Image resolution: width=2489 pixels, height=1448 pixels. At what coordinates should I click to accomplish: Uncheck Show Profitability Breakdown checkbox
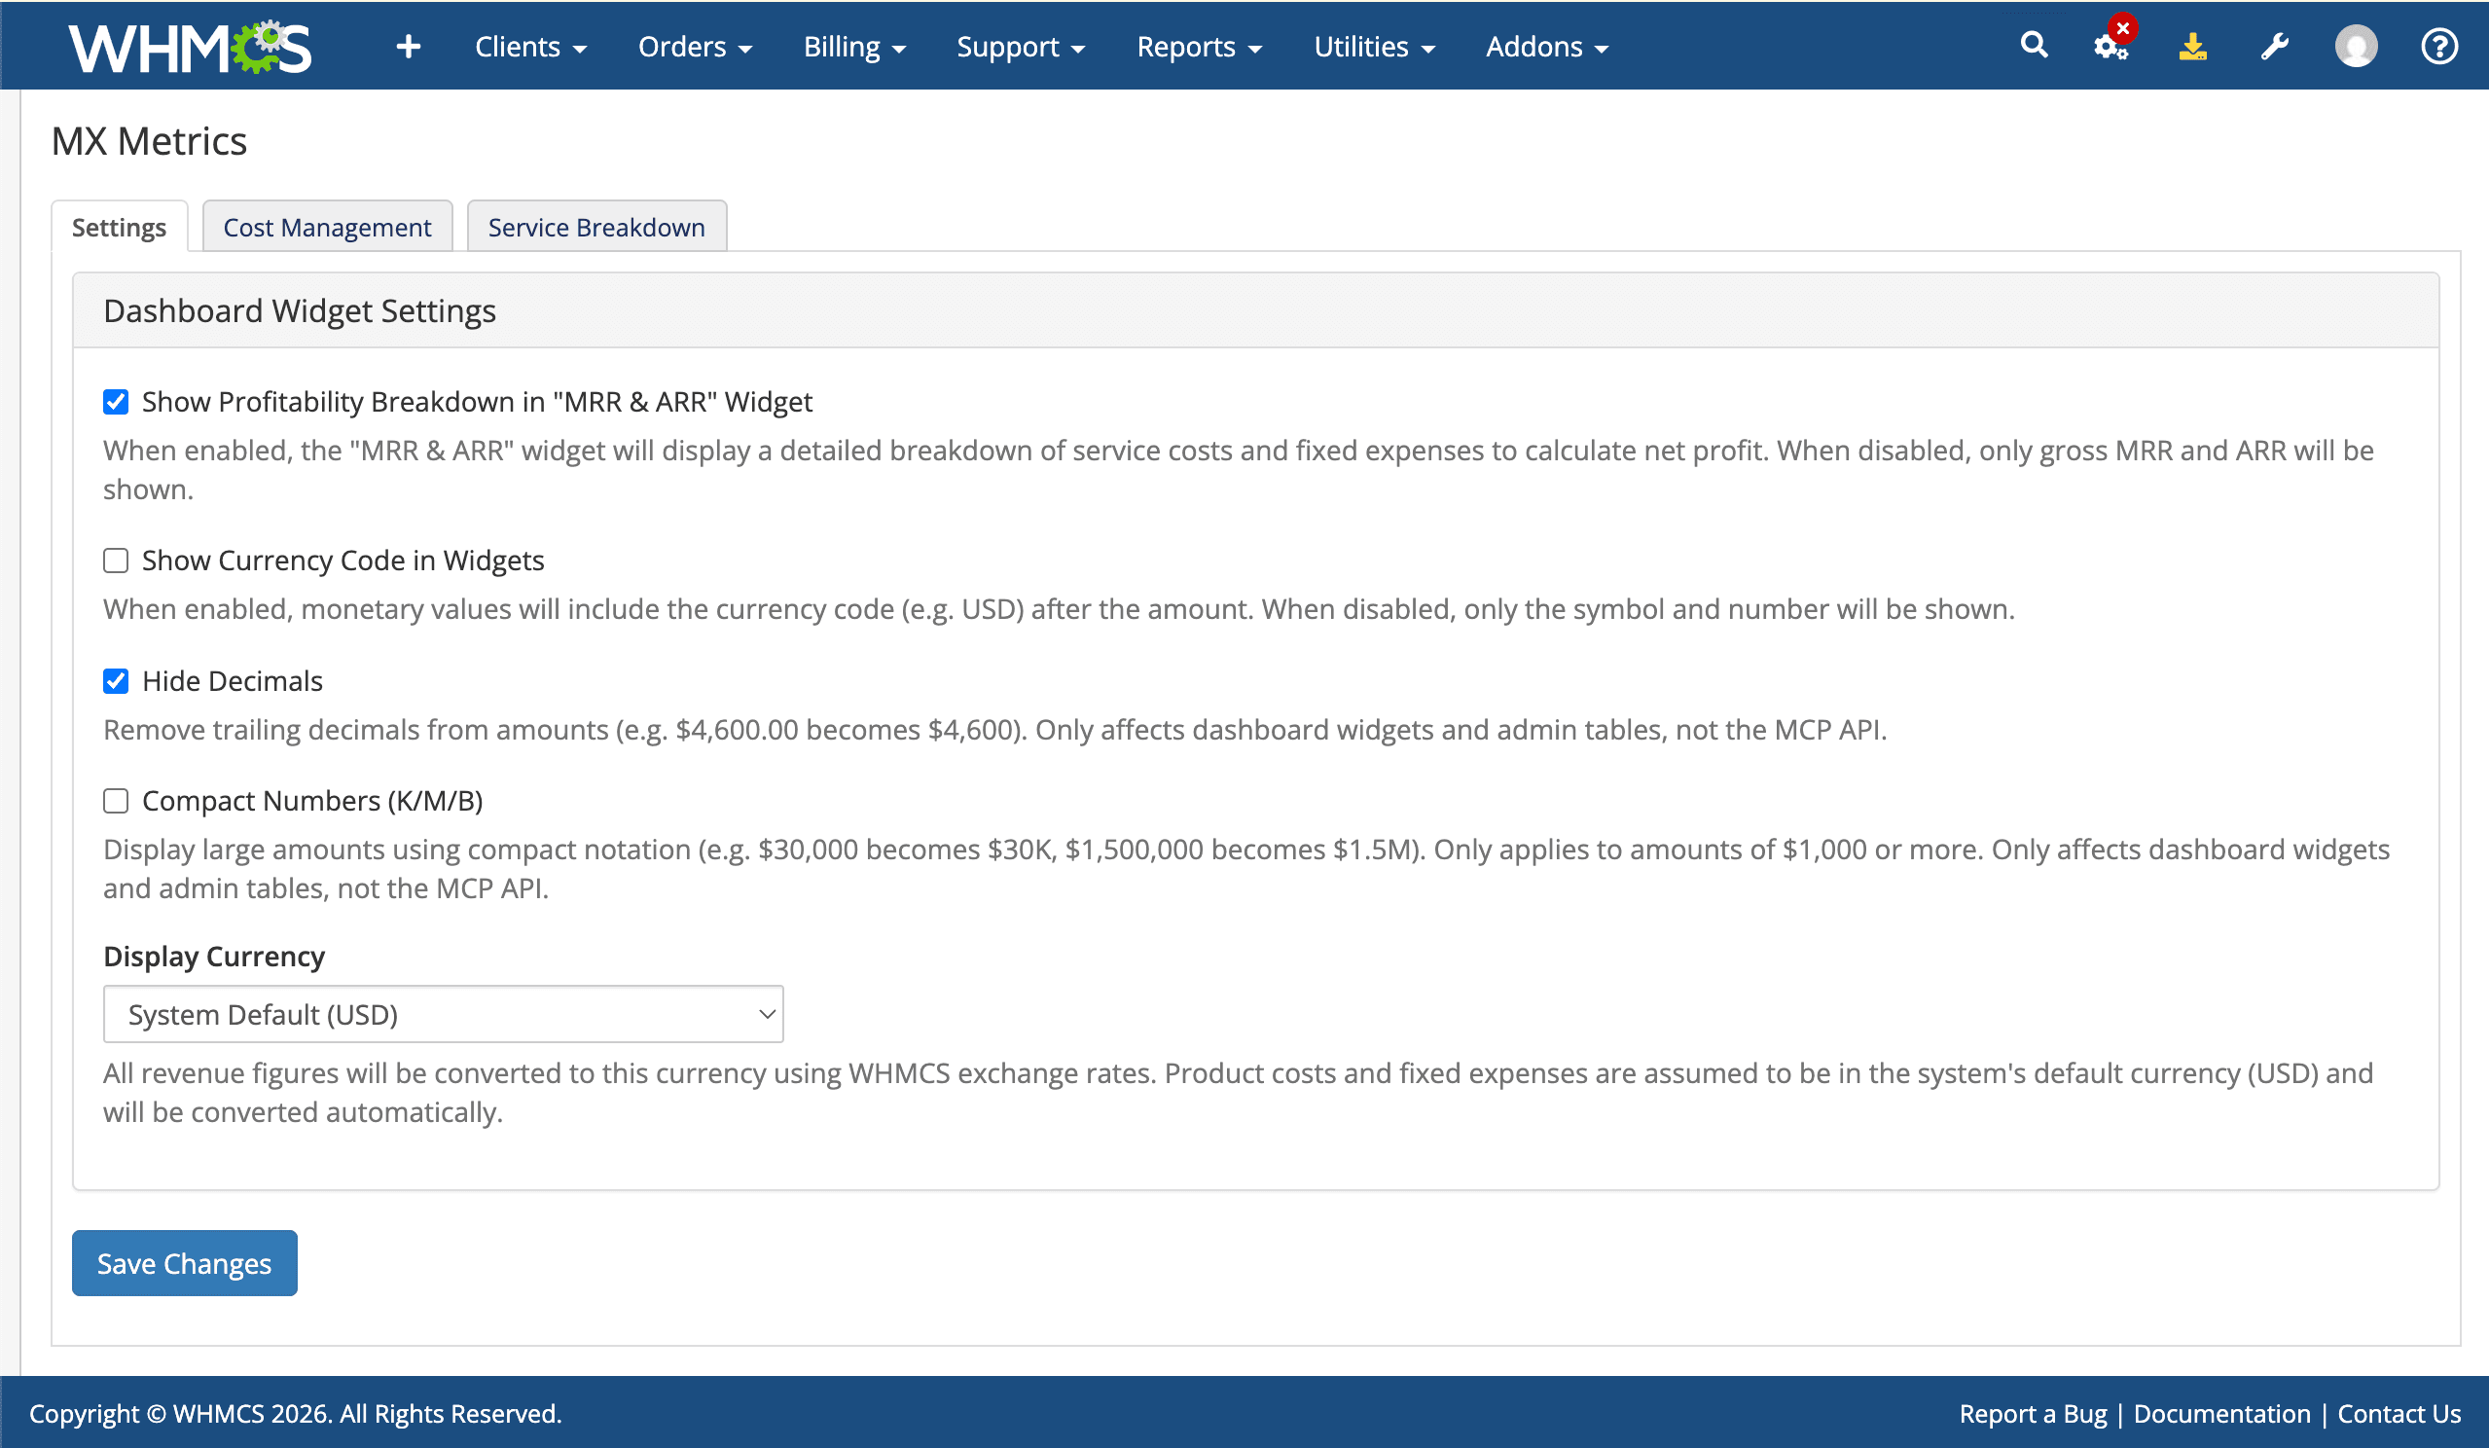click(x=116, y=402)
